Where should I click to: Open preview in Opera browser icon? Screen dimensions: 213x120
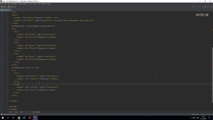[x=205, y=15]
